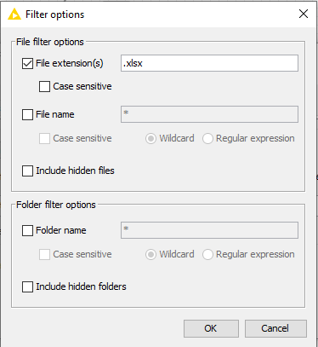Close the Filter options dialog
318x347 pixels.
tap(304, 14)
